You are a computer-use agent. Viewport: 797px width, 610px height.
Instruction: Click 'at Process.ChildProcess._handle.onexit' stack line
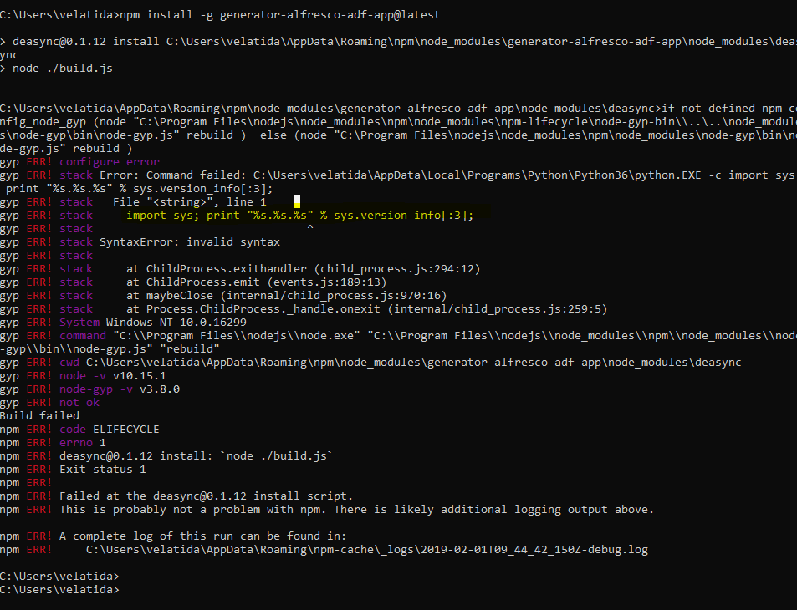pyautogui.click(x=367, y=309)
